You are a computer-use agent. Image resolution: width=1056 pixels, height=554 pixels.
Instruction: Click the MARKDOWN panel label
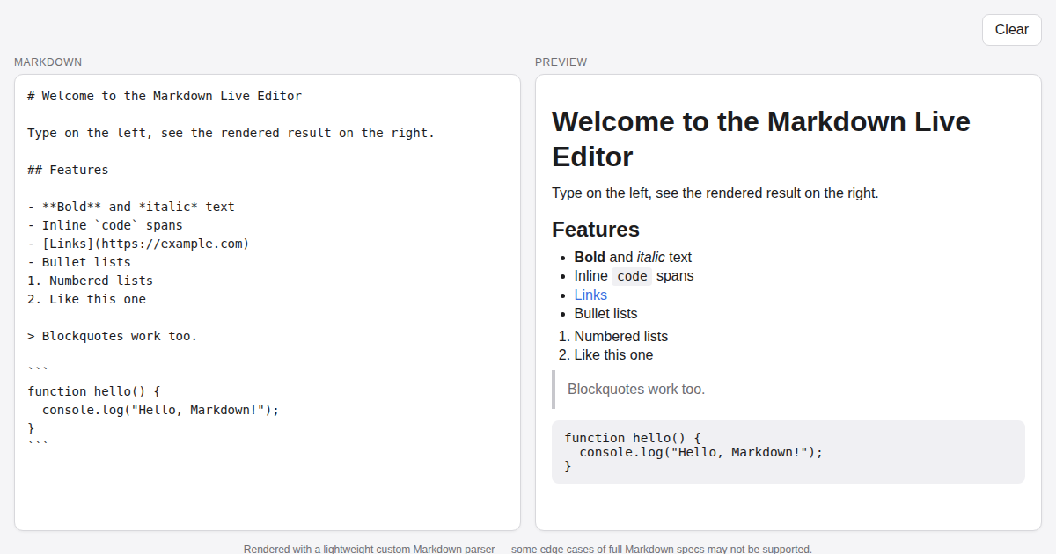(48, 62)
